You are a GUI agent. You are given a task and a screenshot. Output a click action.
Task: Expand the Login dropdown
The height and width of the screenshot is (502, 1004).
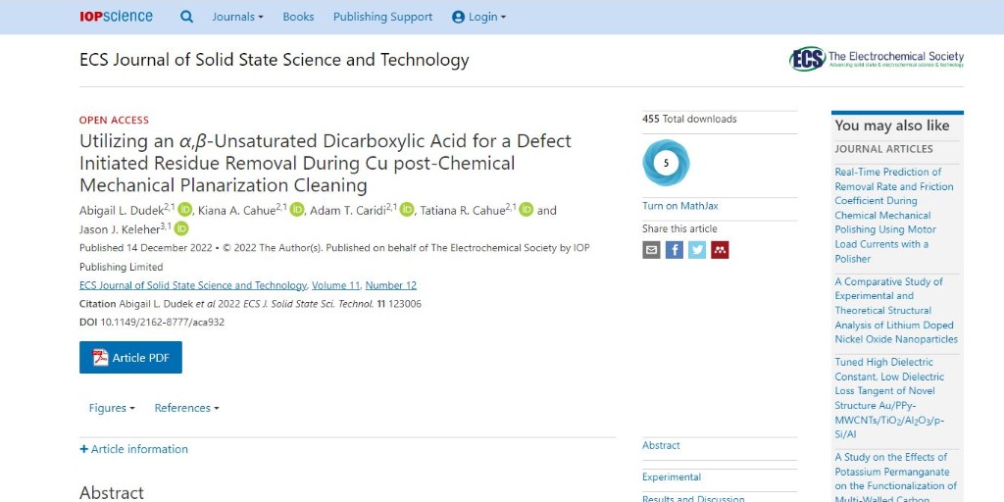tap(478, 17)
